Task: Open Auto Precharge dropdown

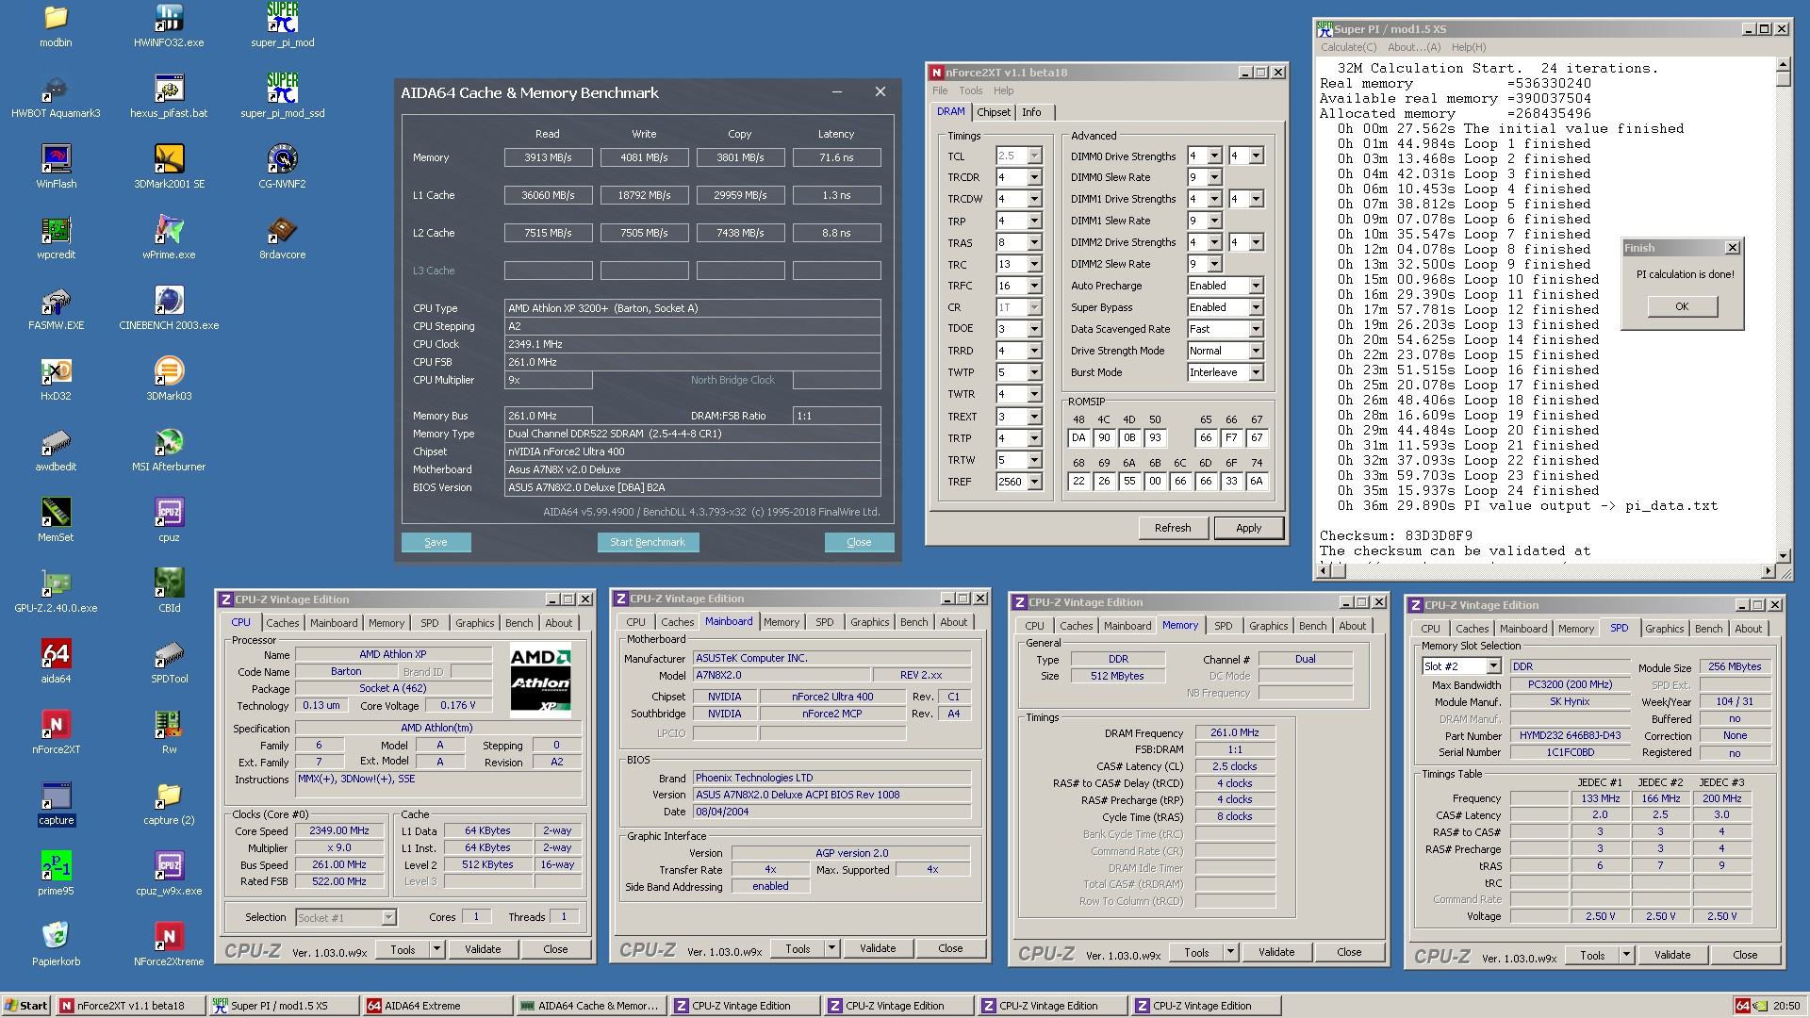Action: (x=1256, y=286)
